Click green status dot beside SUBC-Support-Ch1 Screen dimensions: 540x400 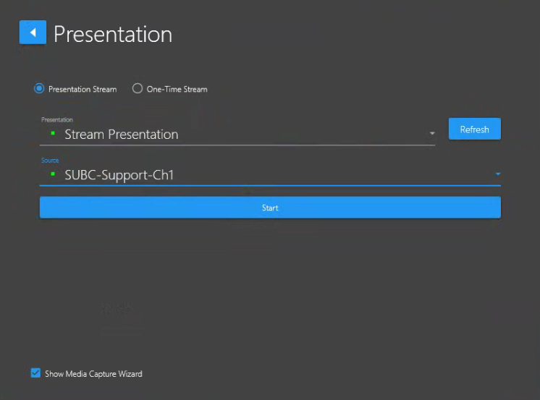click(53, 174)
